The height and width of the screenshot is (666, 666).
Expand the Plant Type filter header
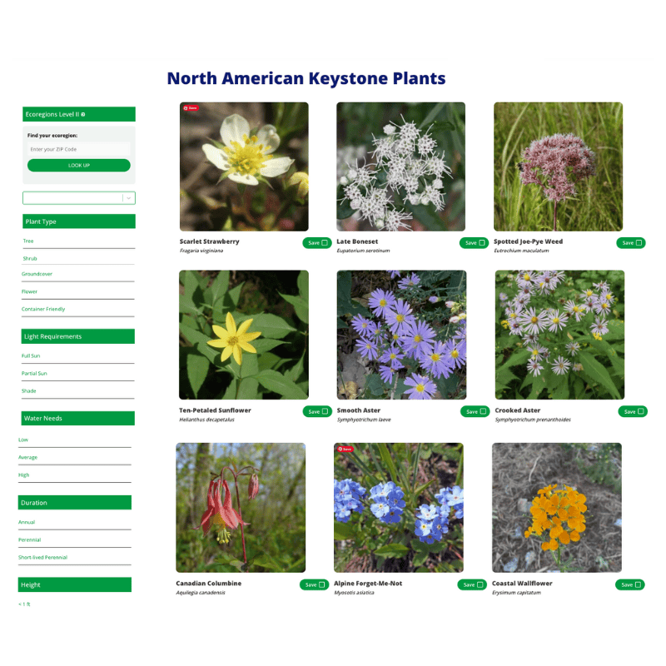pyautogui.click(x=78, y=221)
